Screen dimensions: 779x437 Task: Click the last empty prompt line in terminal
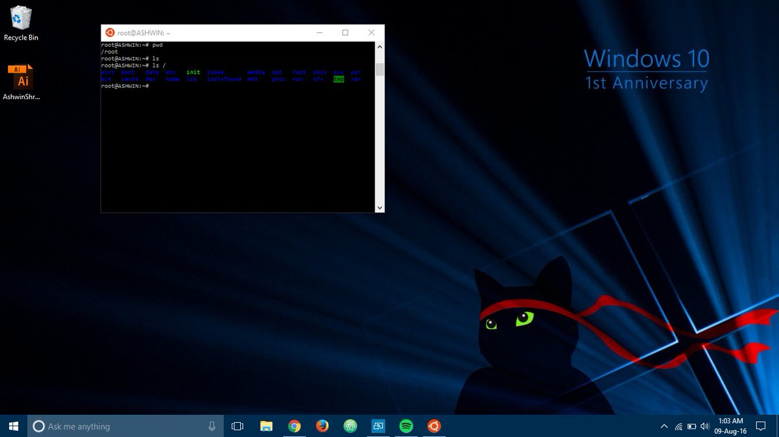click(x=125, y=86)
